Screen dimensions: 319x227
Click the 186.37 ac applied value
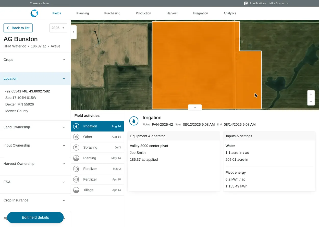tap(144, 160)
